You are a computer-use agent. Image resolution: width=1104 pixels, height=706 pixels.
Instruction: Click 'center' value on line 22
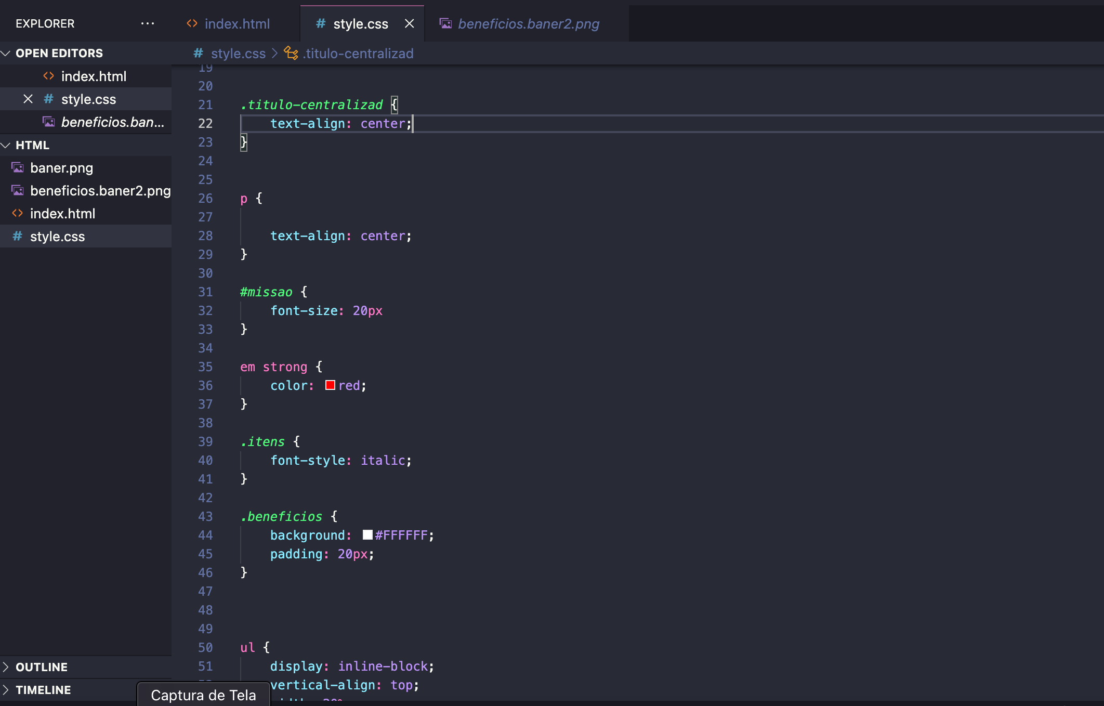(383, 123)
